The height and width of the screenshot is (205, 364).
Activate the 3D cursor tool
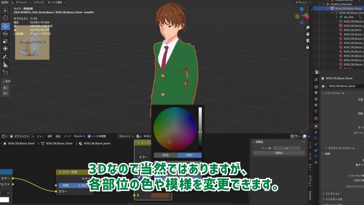5,18
